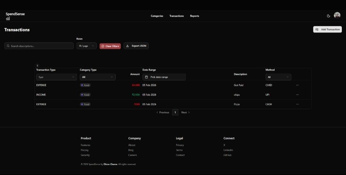Click the Food tag in Got Paid row

(85, 85)
